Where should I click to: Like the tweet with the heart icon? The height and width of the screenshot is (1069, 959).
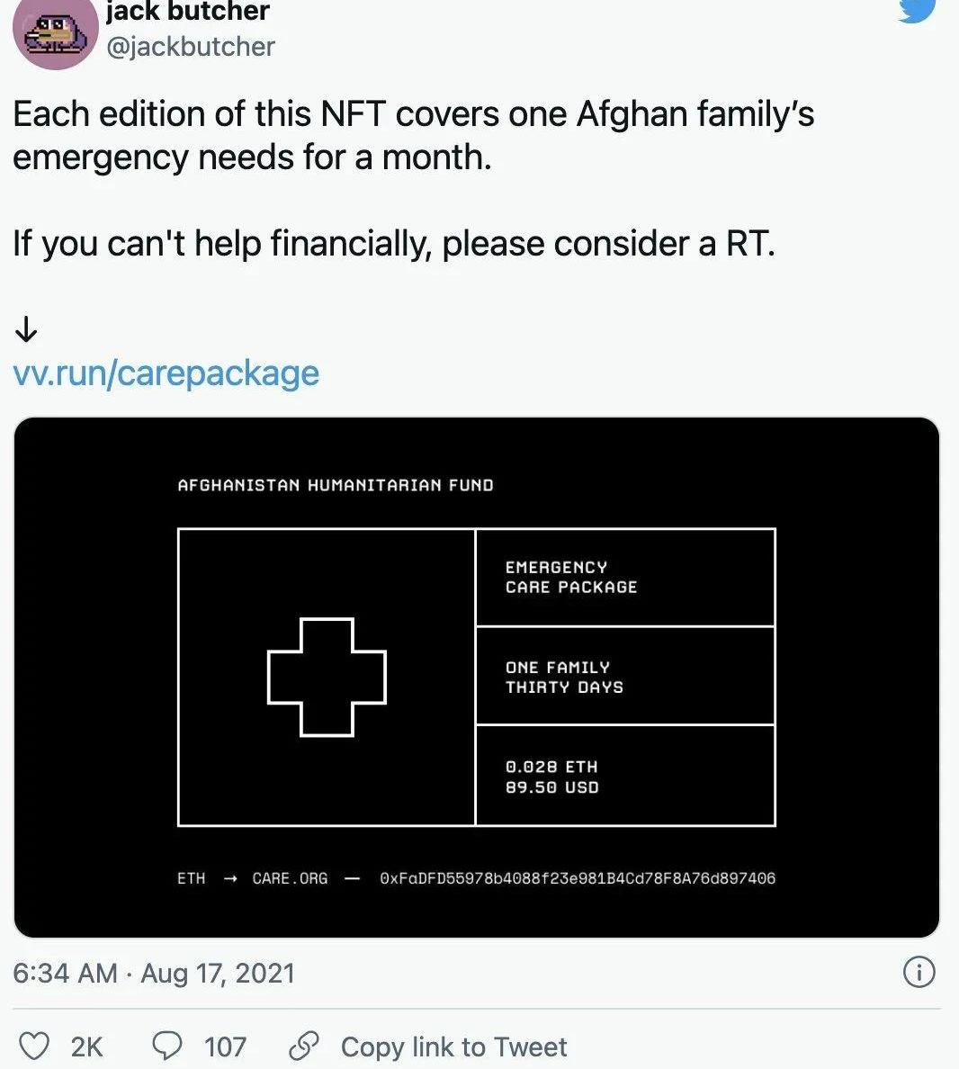tap(34, 1047)
